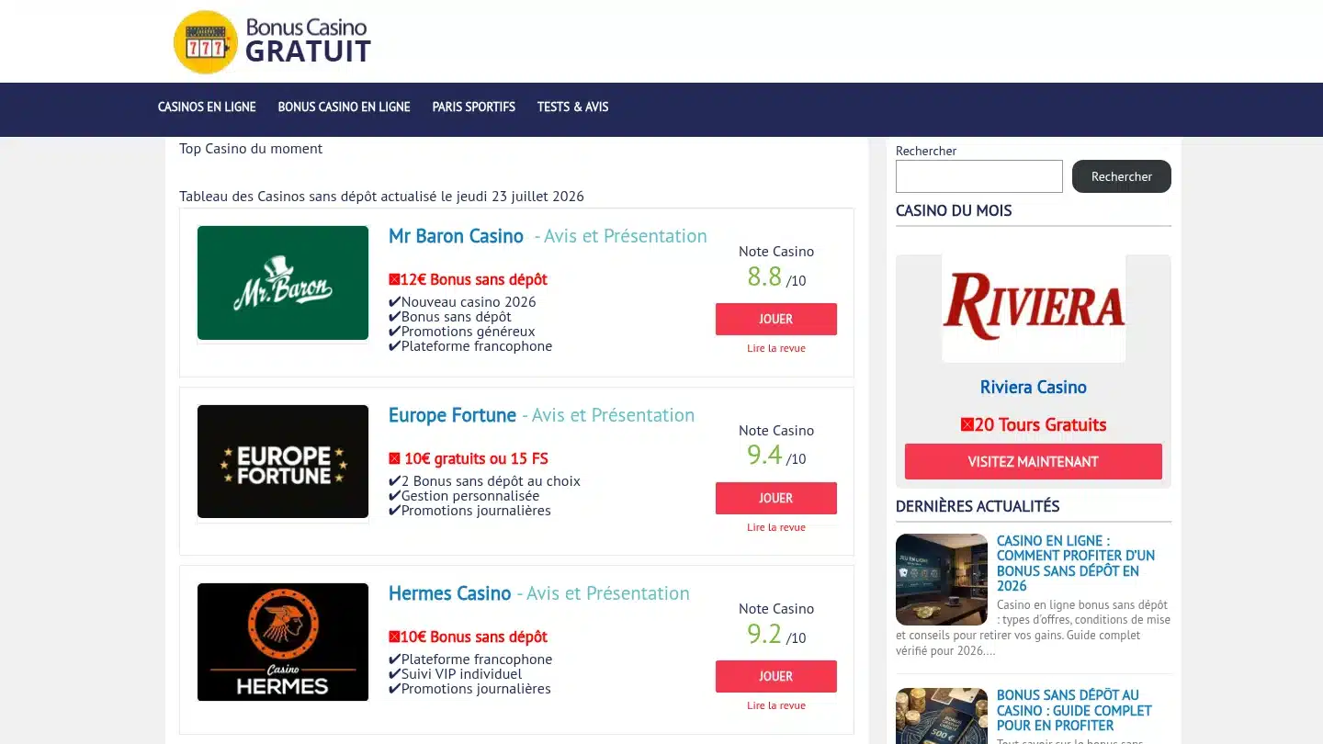Open the Casinos en ligne menu

click(207, 107)
